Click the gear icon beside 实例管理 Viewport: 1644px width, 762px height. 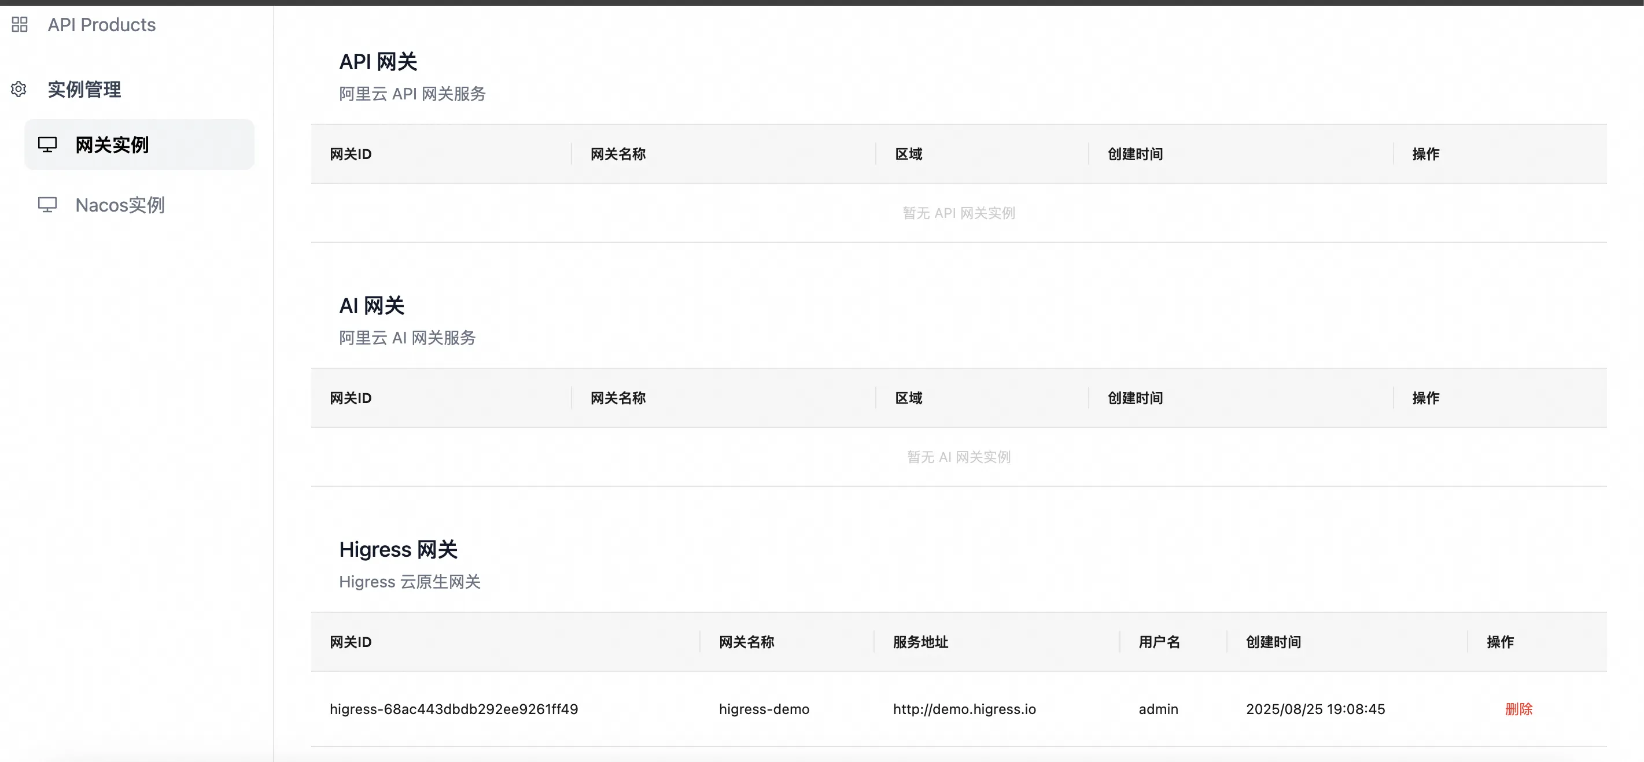coord(19,89)
